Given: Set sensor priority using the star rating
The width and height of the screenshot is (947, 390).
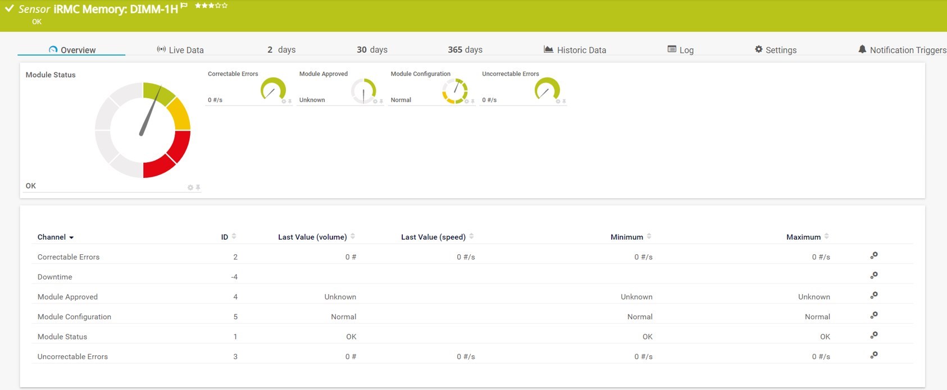Looking at the screenshot, I should pos(211,6).
